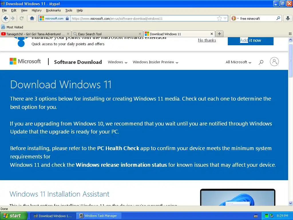
Task: Open the bookmarks history dropdown arrow in address bar
Action: pyautogui.click(x=225, y=18)
